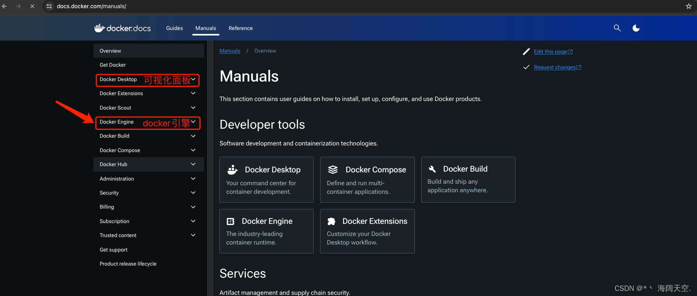The width and height of the screenshot is (697, 296).
Task: Click Docker Build sidebar label
Action: pyautogui.click(x=114, y=136)
